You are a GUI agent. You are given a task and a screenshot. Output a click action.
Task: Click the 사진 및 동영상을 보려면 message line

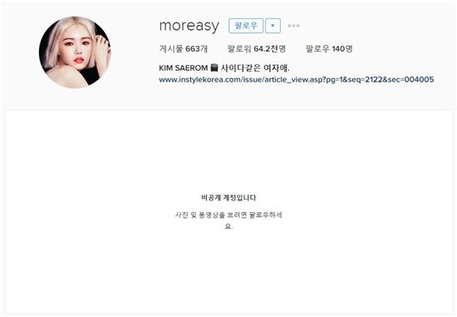228,215
